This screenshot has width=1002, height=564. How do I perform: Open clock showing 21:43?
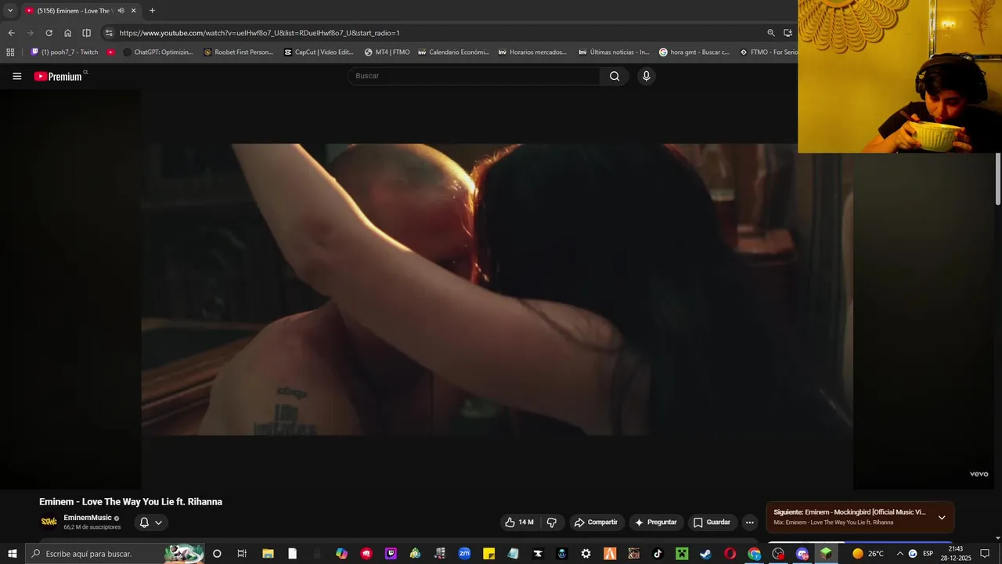pos(956,554)
